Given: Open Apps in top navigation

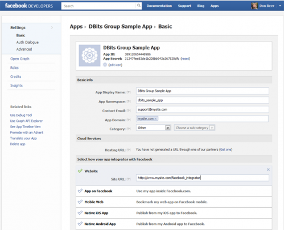Looking at the screenshot, I should pos(215,6).
